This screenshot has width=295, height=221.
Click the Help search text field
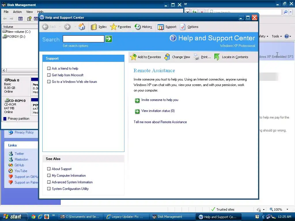click(x=84, y=39)
